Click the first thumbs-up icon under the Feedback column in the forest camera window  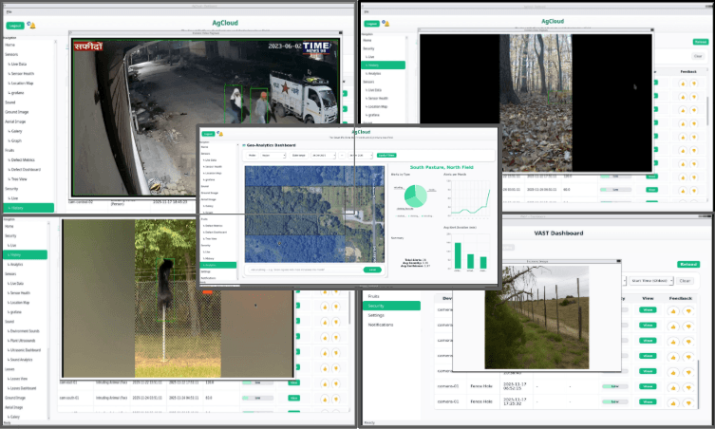(x=683, y=84)
